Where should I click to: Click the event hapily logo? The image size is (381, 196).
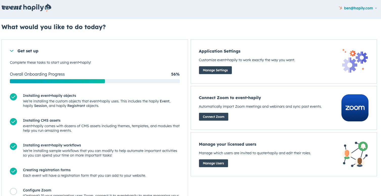tap(26, 8)
